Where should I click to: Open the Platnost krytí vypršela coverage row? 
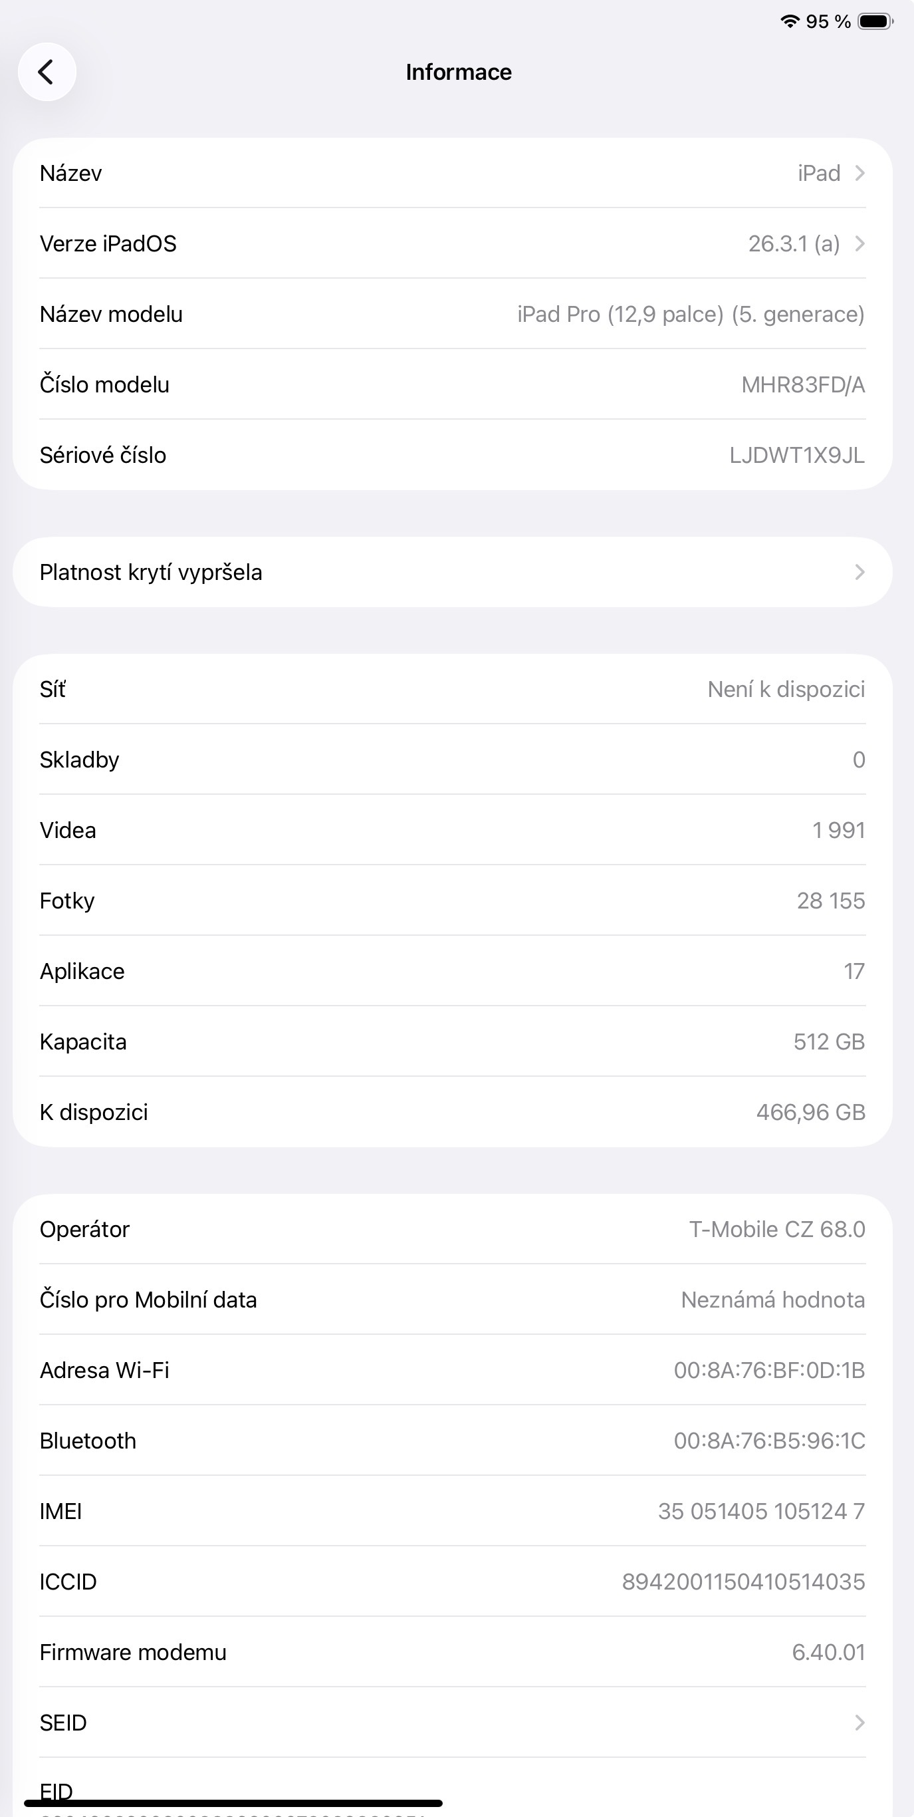click(x=452, y=572)
